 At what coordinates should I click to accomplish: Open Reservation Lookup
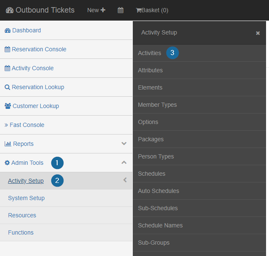pos(38,87)
